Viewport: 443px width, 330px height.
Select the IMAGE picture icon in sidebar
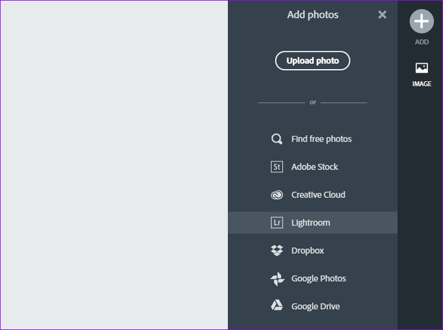click(x=421, y=68)
